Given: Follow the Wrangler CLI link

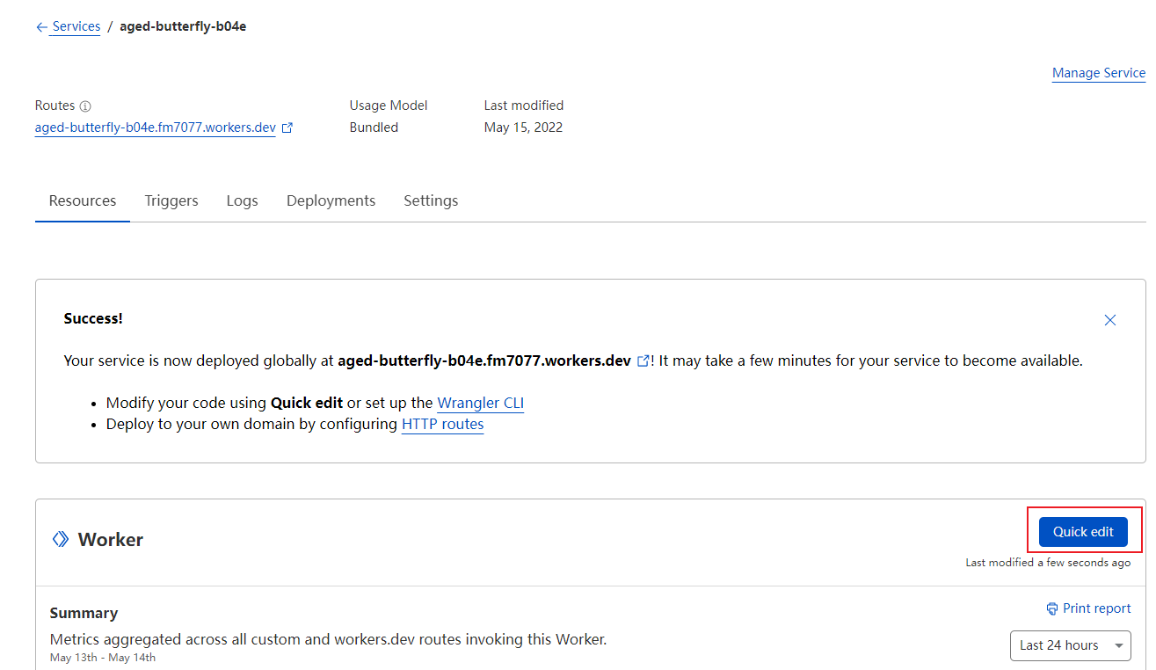Looking at the screenshot, I should coord(480,403).
